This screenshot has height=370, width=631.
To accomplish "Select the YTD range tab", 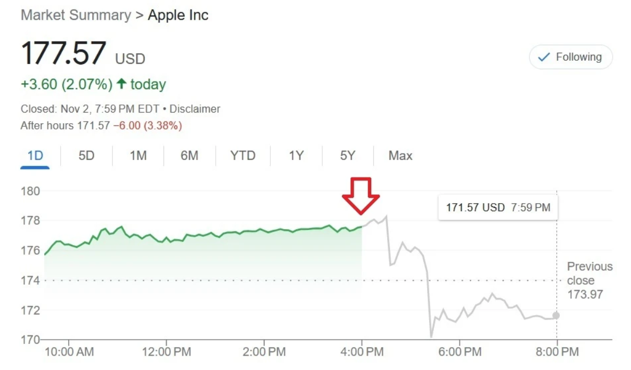I will coord(243,156).
